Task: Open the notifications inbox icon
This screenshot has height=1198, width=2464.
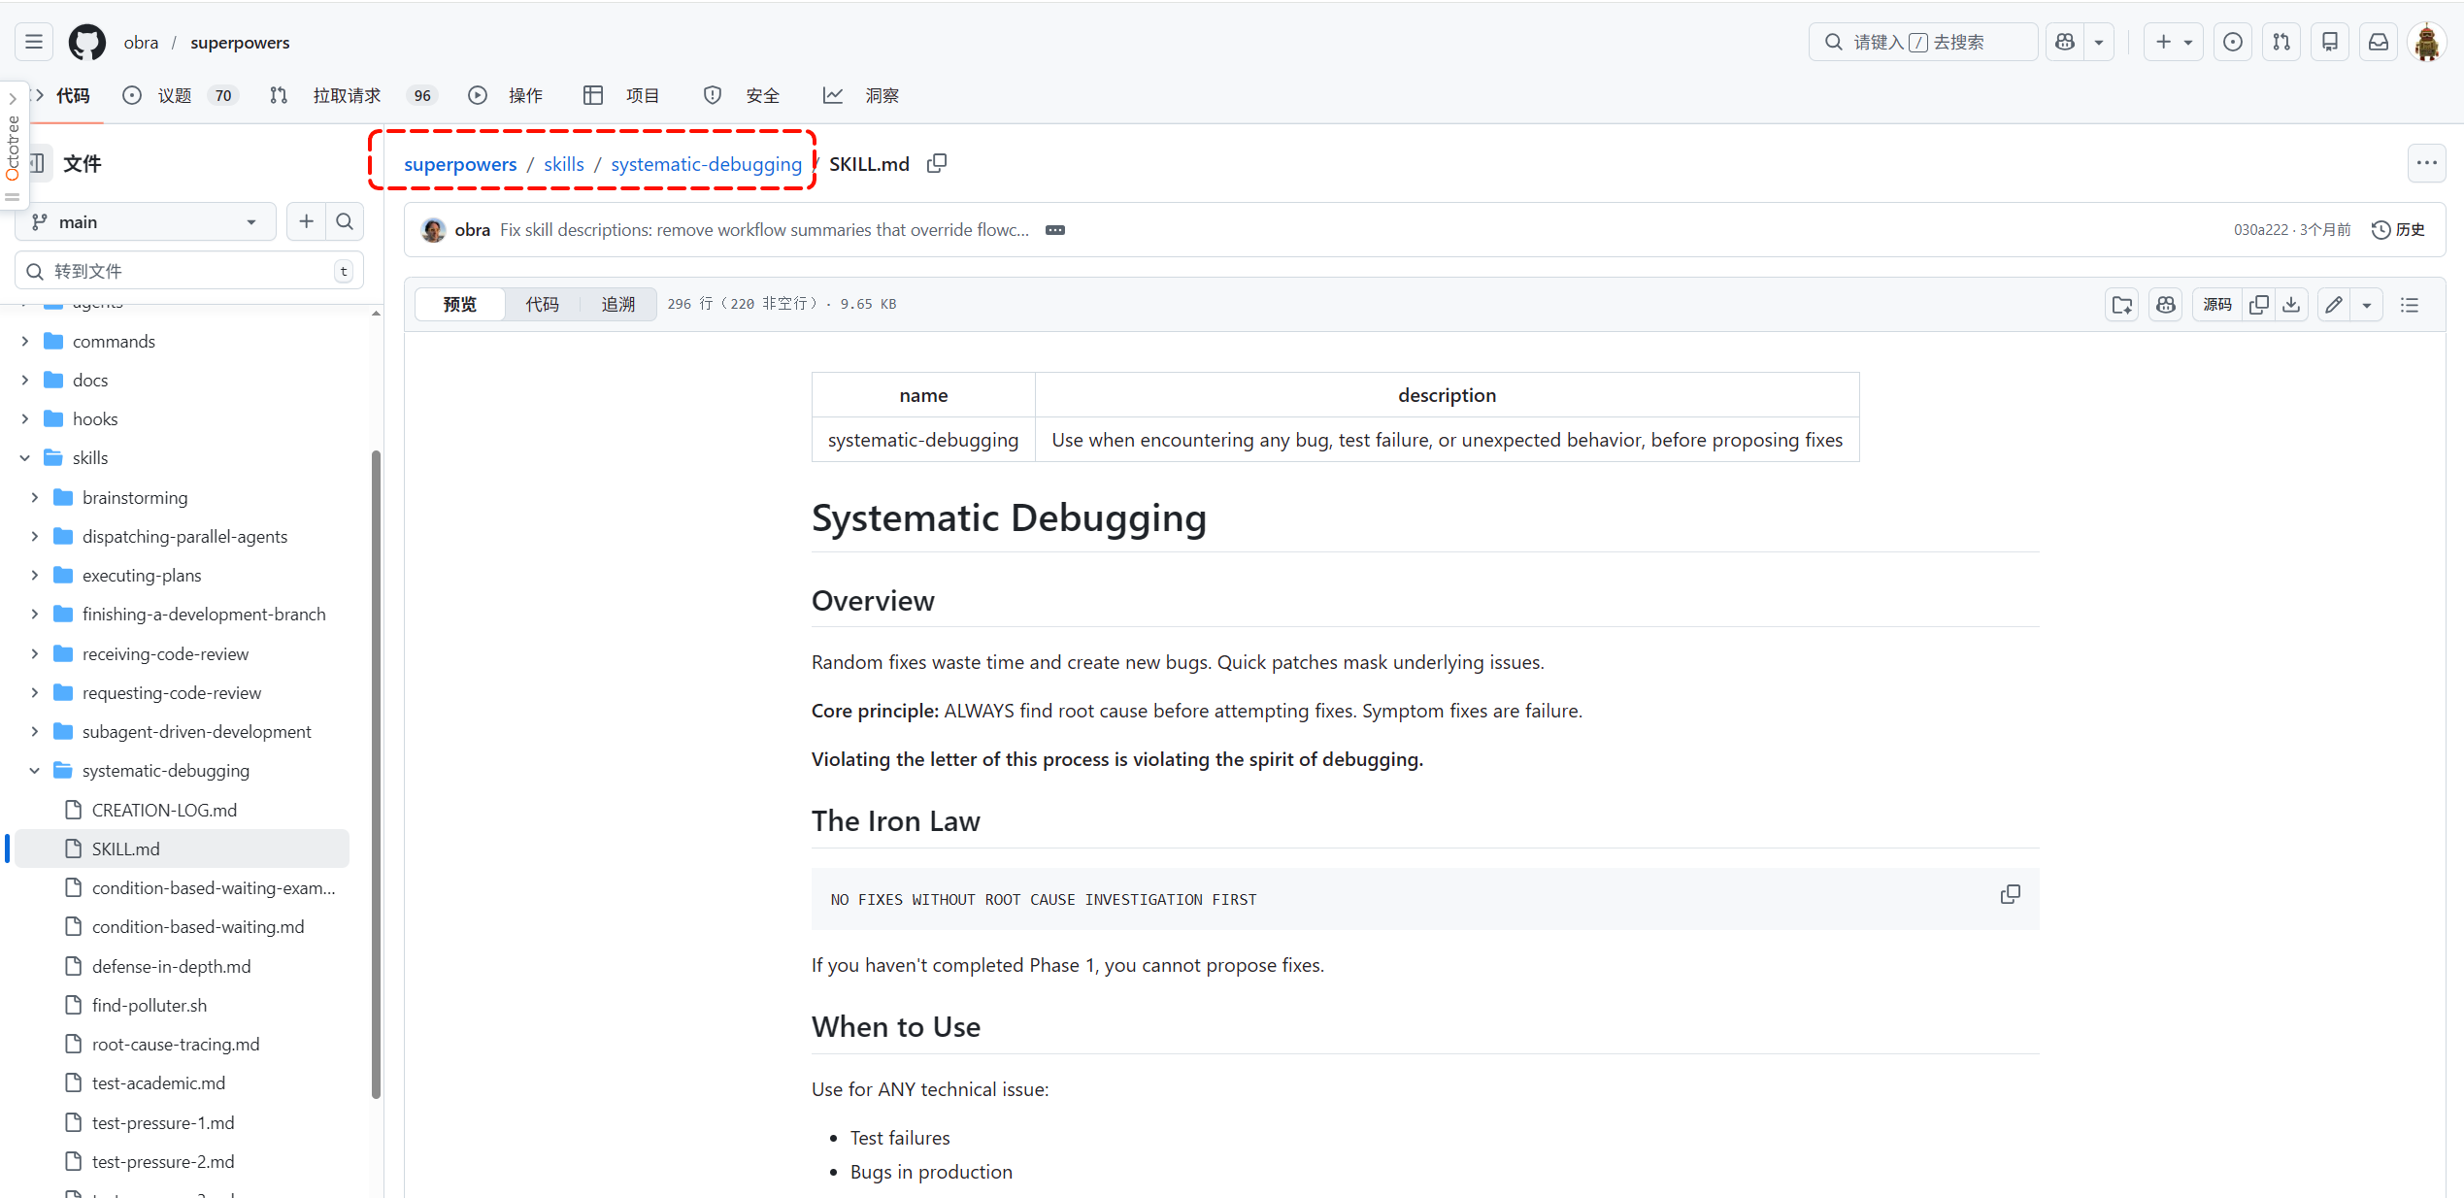Action: tap(2379, 42)
